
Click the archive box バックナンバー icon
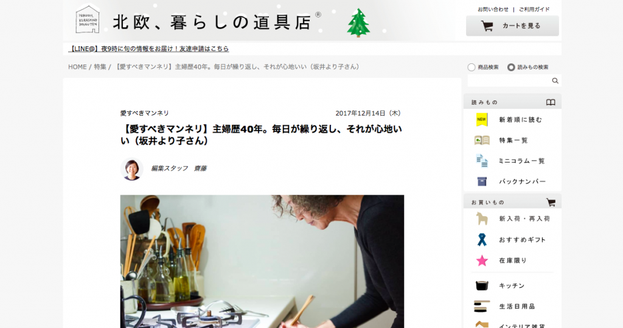pyautogui.click(x=482, y=181)
